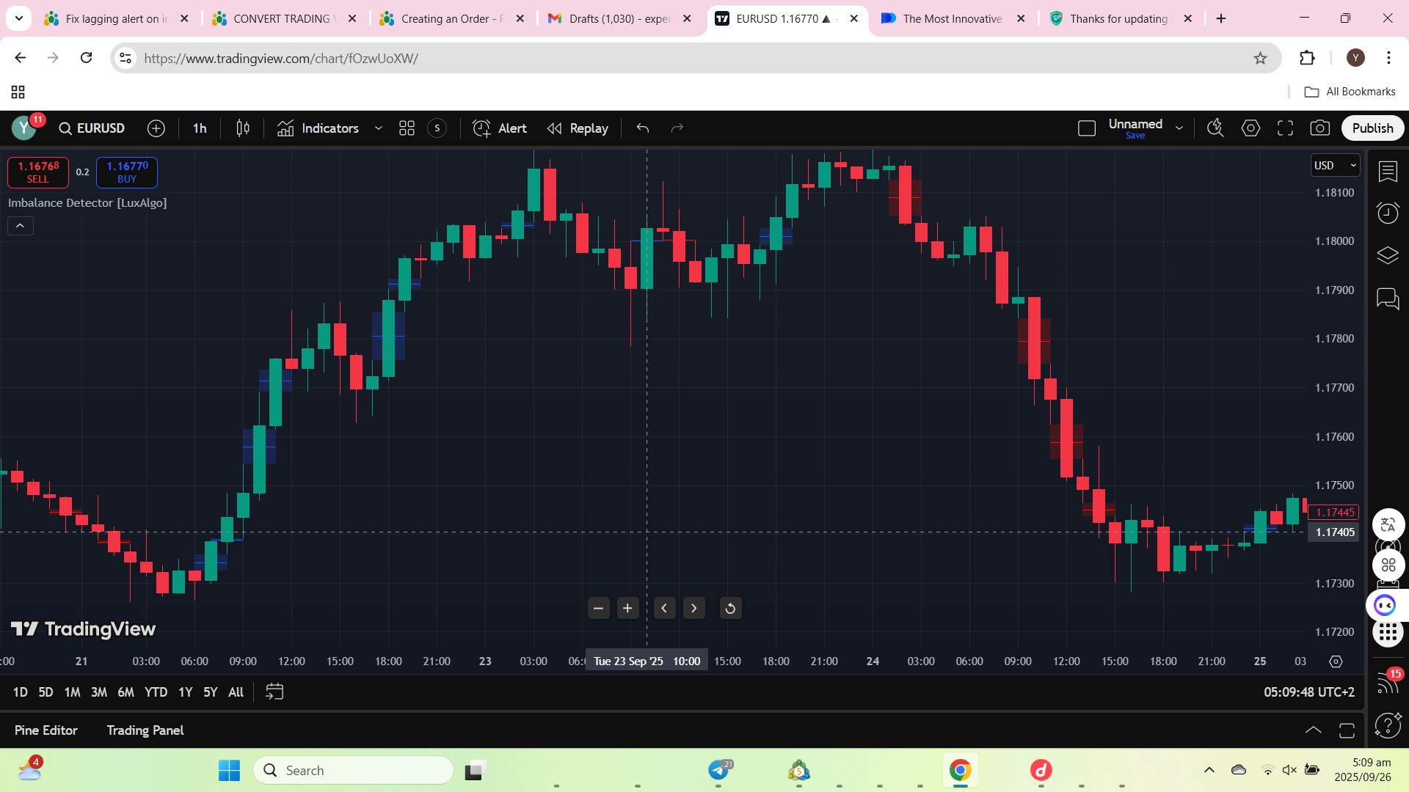Open the watchlist panel in right sidebar

click(x=1387, y=172)
